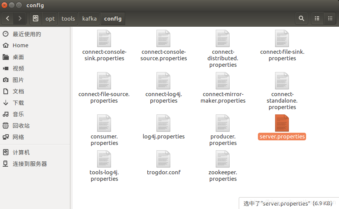
Task: Open 网络 in the sidebar
Action: (35, 137)
